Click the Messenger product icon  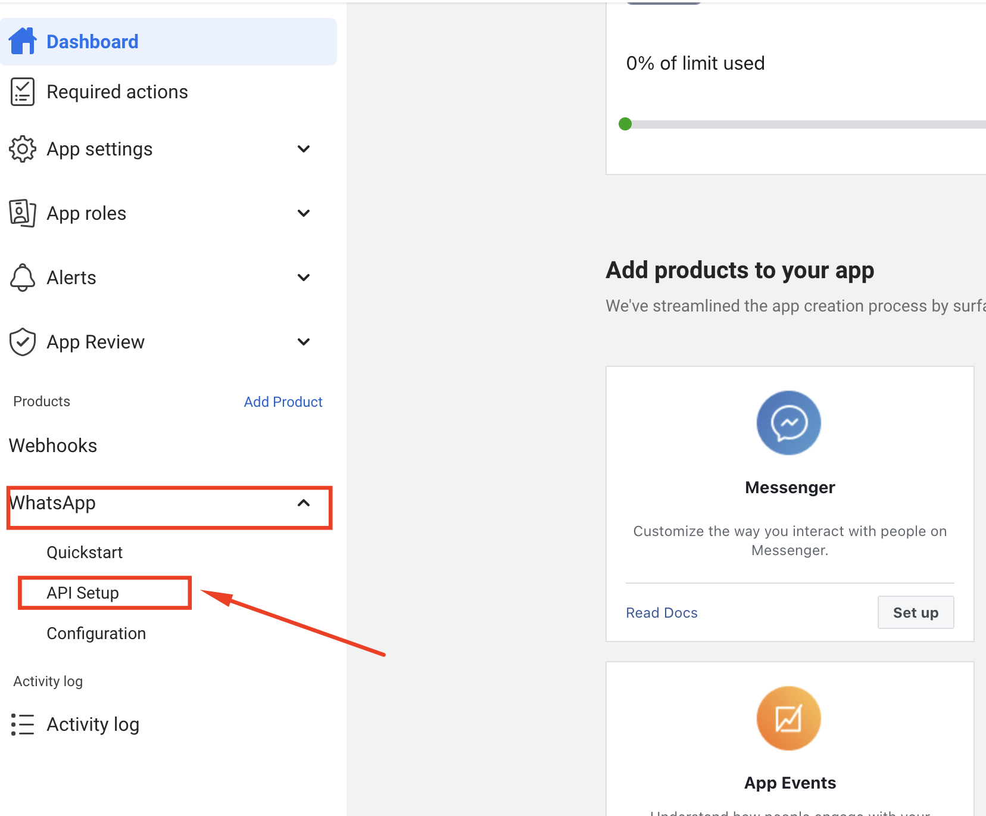(x=789, y=423)
